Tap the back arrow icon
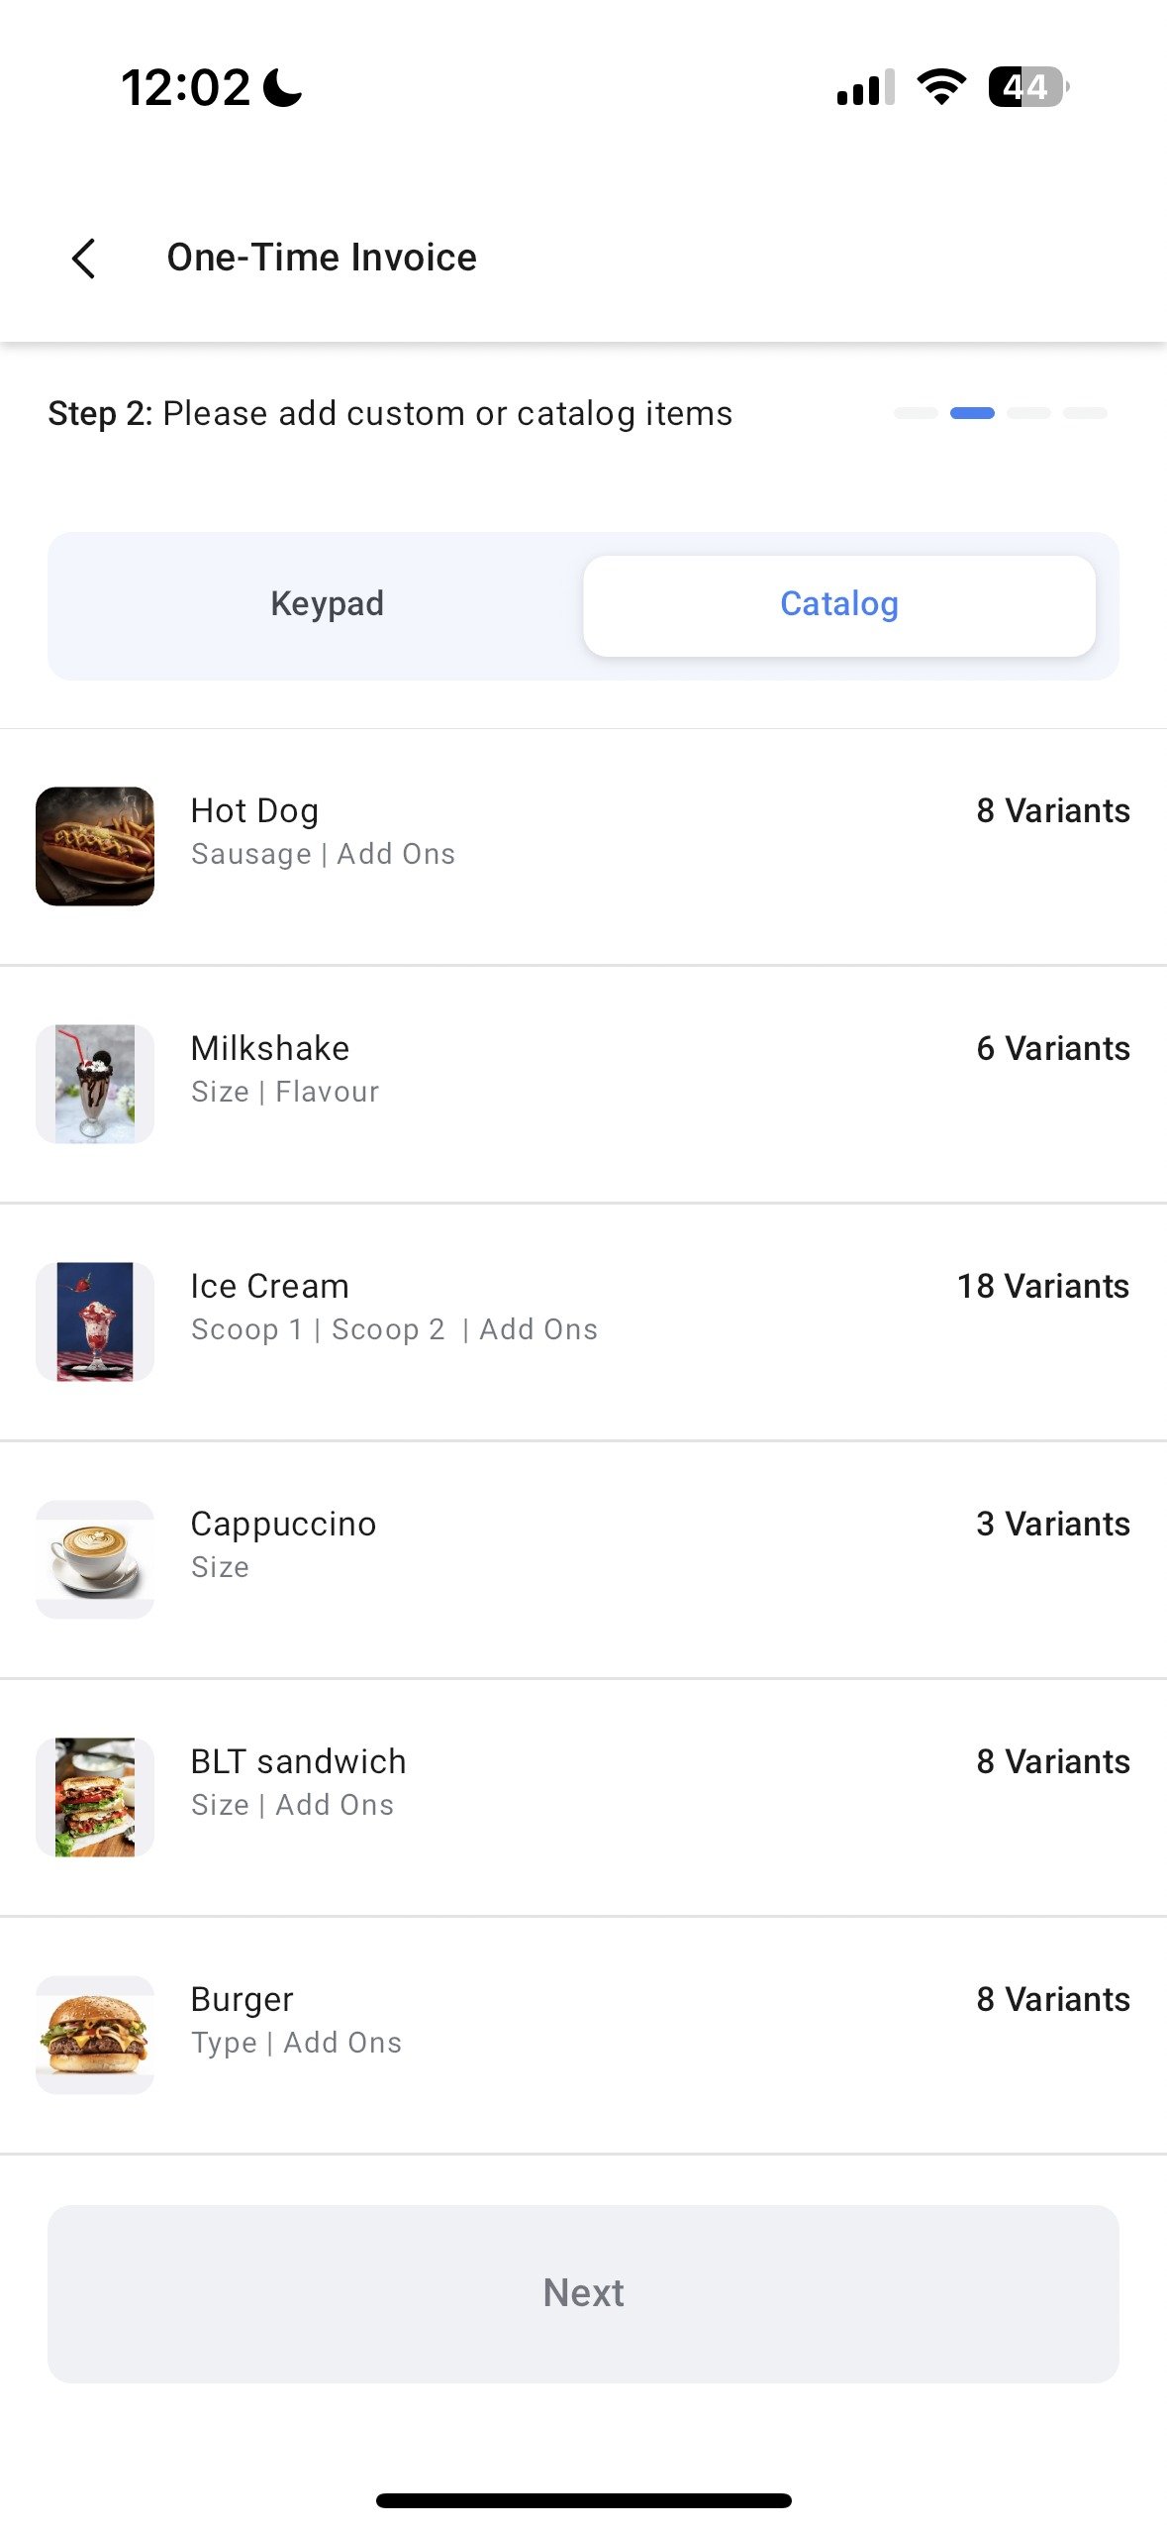Viewport: 1167px width, 2532px height. point(84,259)
